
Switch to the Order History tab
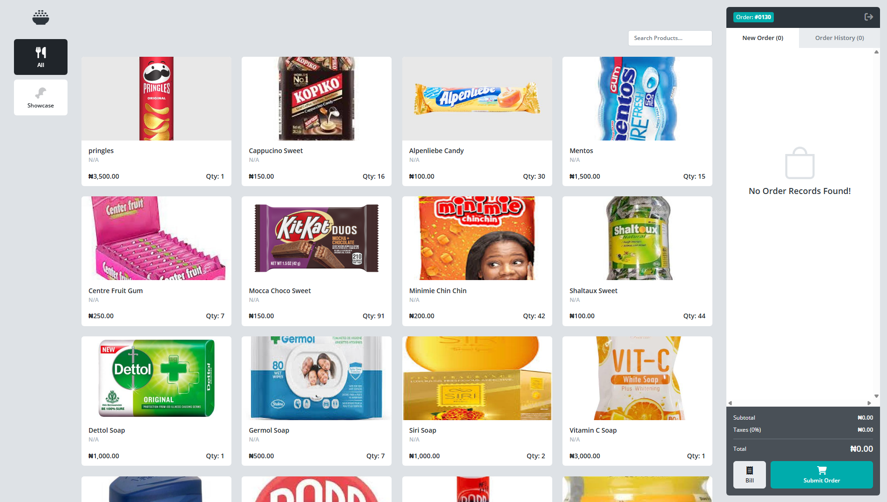pos(839,38)
